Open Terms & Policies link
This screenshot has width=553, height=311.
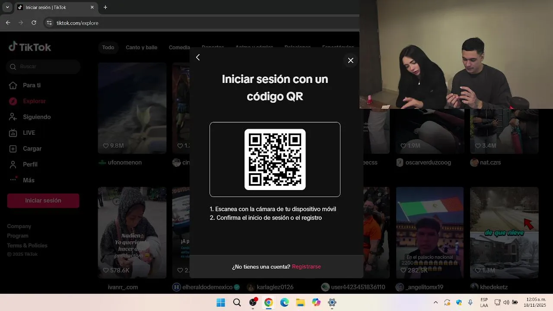tap(27, 245)
